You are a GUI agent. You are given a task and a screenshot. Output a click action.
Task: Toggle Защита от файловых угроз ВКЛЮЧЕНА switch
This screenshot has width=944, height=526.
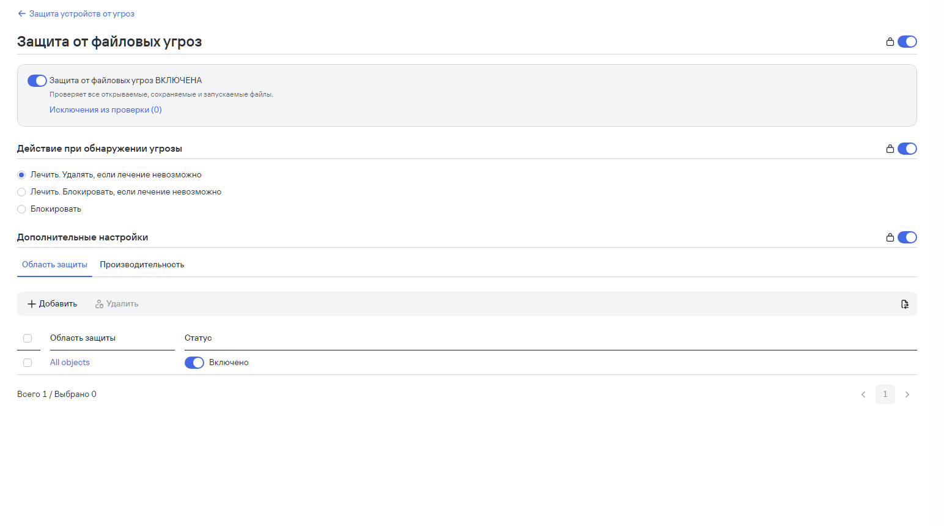point(37,81)
